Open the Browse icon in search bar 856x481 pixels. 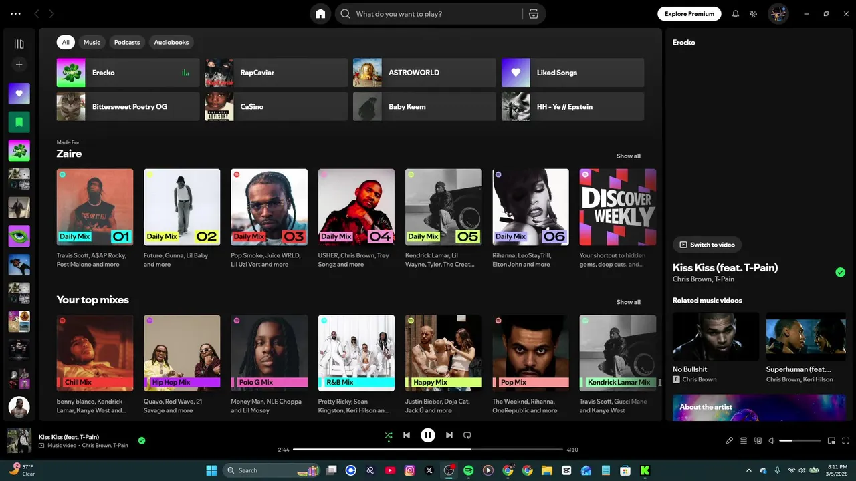pos(533,14)
